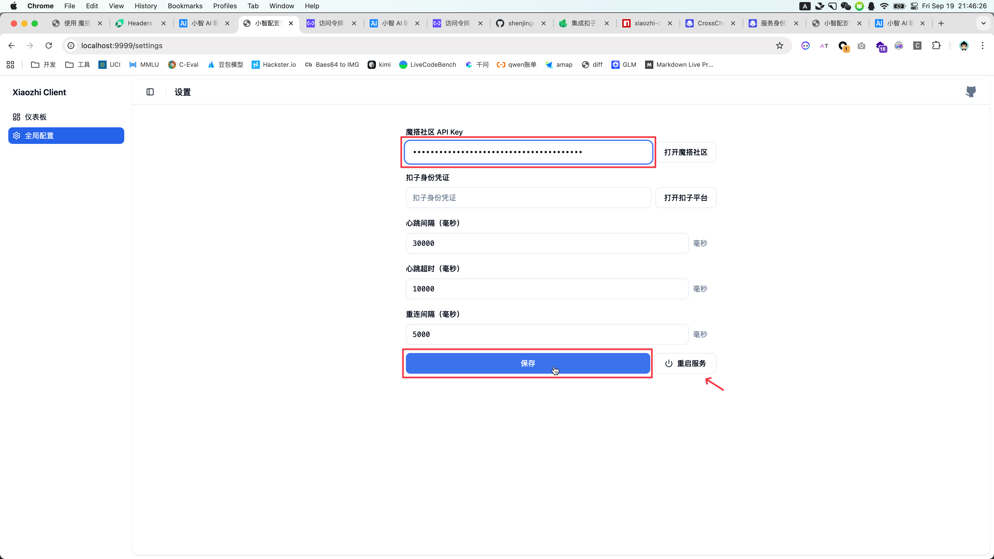Reload the page with refresh icon
This screenshot has width=994, height=559.
pyautogui.click(x=49, y=46)
